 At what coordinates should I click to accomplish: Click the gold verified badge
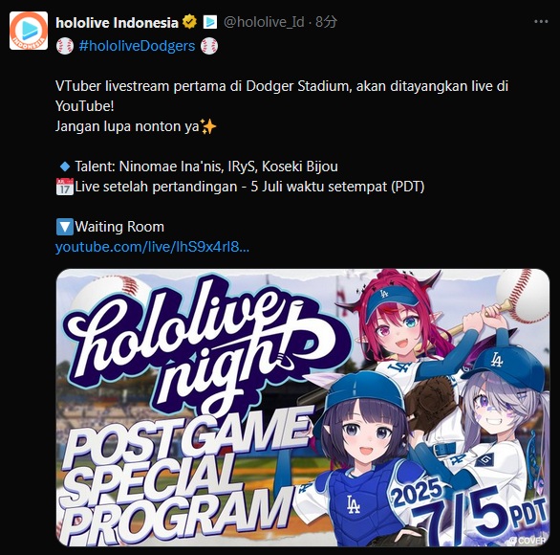coord(189,22)
